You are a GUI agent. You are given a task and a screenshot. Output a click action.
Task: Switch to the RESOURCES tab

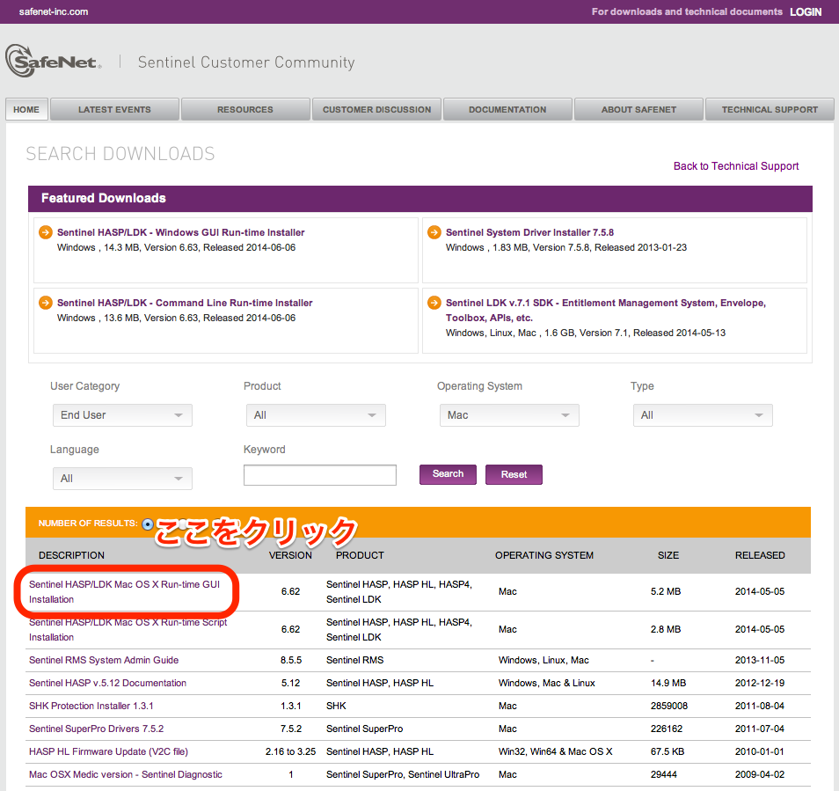[x=245, y=109]
